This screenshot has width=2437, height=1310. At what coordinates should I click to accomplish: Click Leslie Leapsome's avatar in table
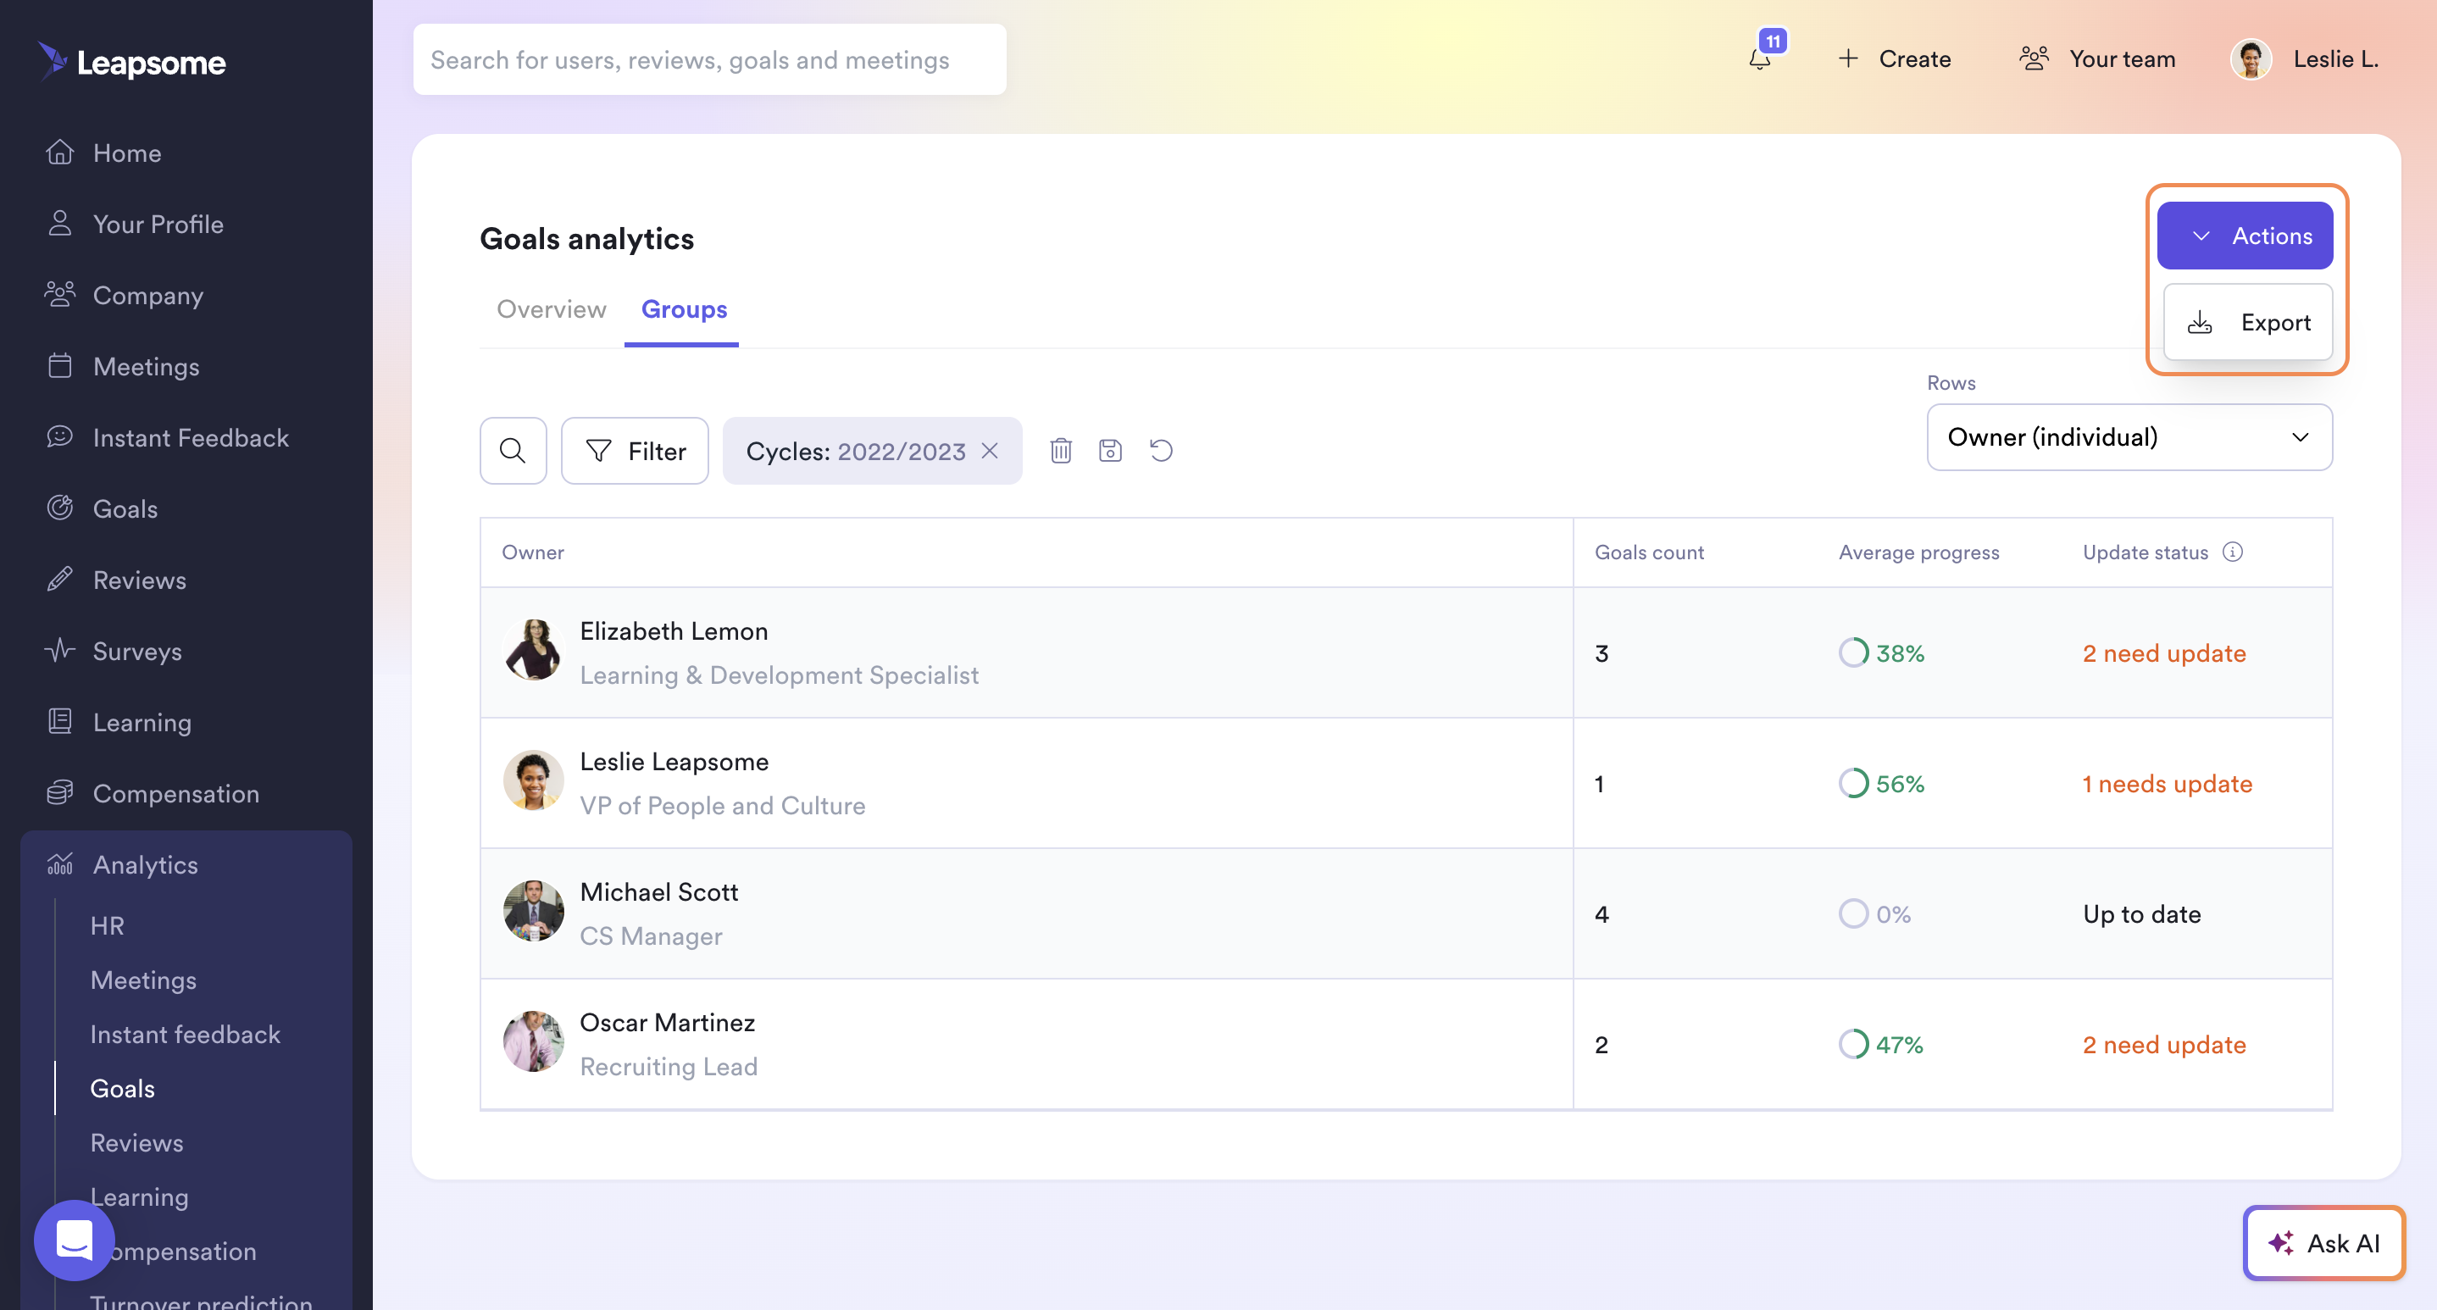click(534, 780)
